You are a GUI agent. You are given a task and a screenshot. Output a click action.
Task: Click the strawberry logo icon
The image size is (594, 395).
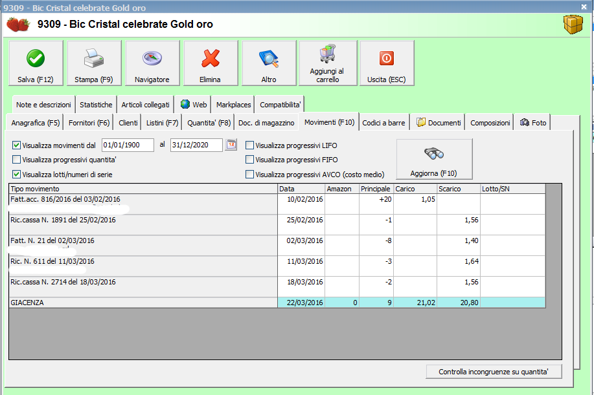18,25
